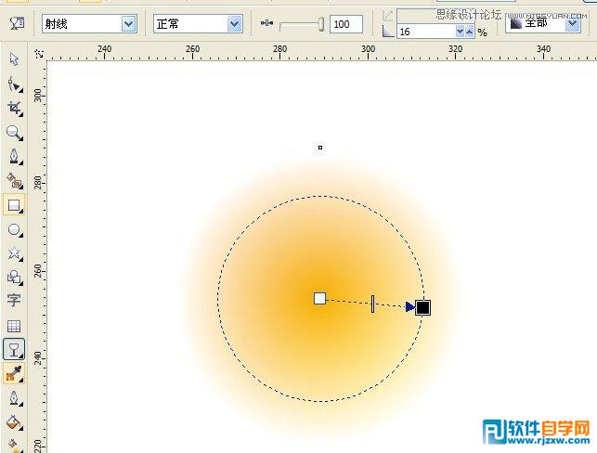This screenshot has width=597, height=453.
Task: Click the midpoint value field showing 100
Action: pos(345,24)
